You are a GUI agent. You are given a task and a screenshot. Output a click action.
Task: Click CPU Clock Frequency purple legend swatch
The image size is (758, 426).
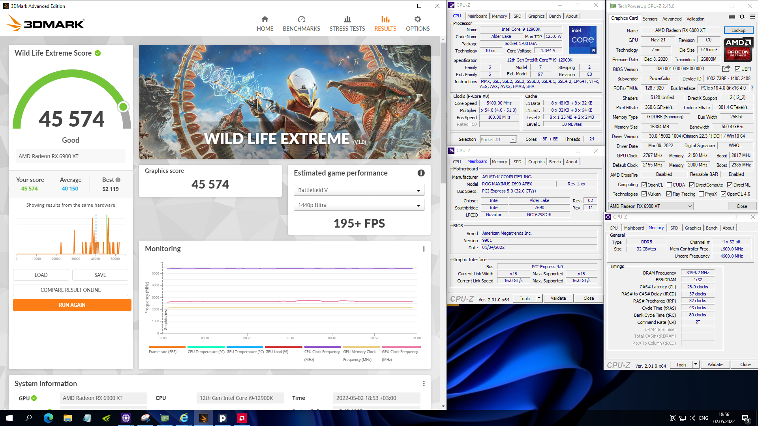coord(323,347)
